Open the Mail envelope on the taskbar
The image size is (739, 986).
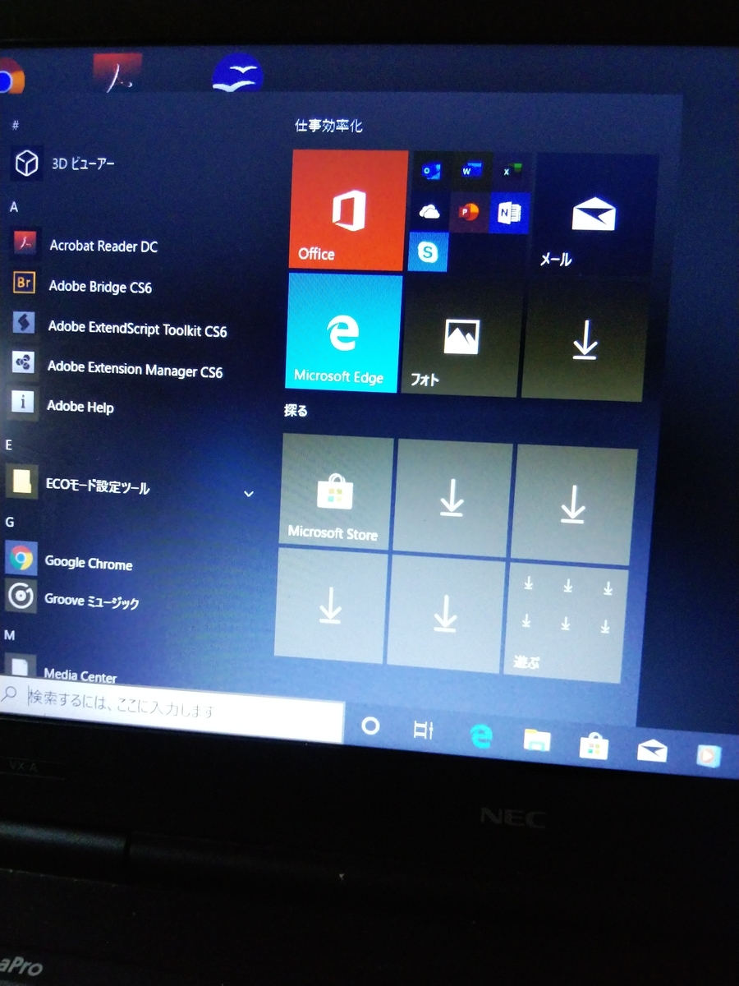point(653,750)
